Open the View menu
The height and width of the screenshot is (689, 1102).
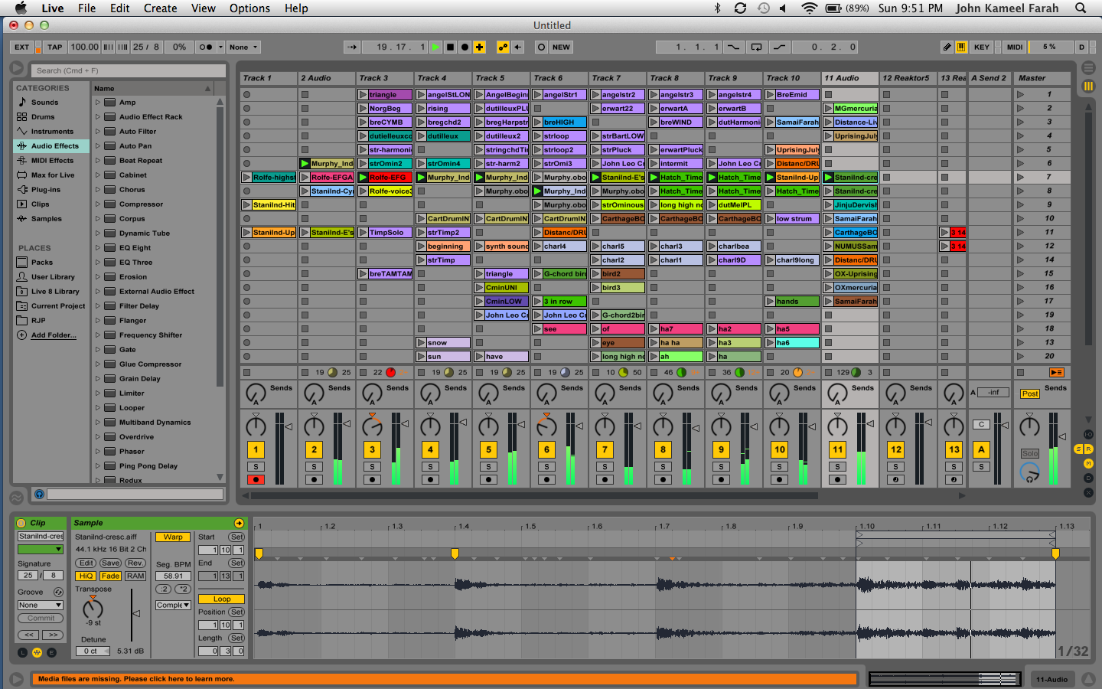pos(203,8)
